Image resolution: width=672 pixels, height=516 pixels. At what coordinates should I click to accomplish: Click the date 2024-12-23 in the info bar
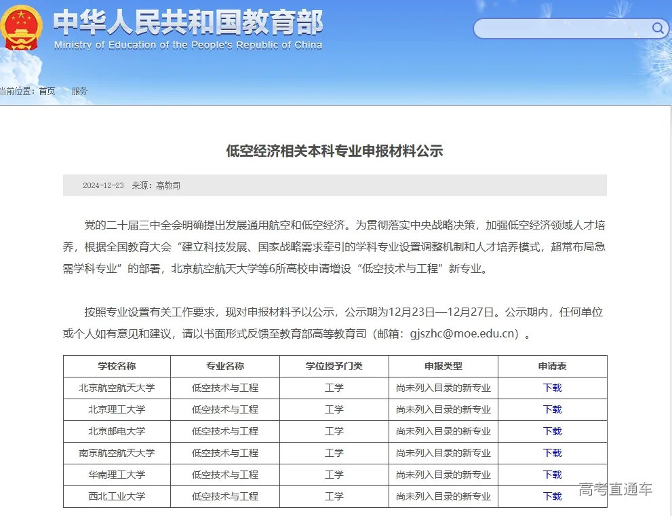[102, 185]
